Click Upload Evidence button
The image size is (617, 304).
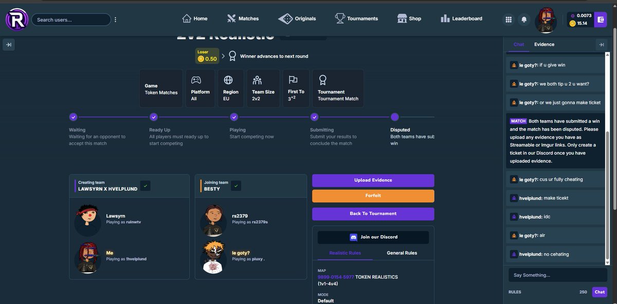373,180
